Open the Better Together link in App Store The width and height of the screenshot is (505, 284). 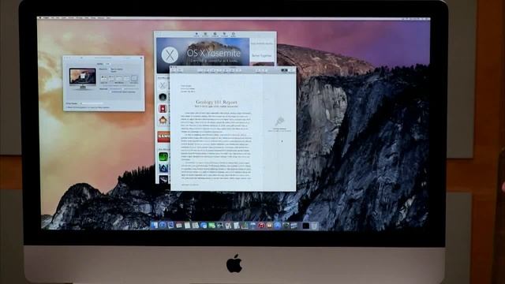point(261,56)
